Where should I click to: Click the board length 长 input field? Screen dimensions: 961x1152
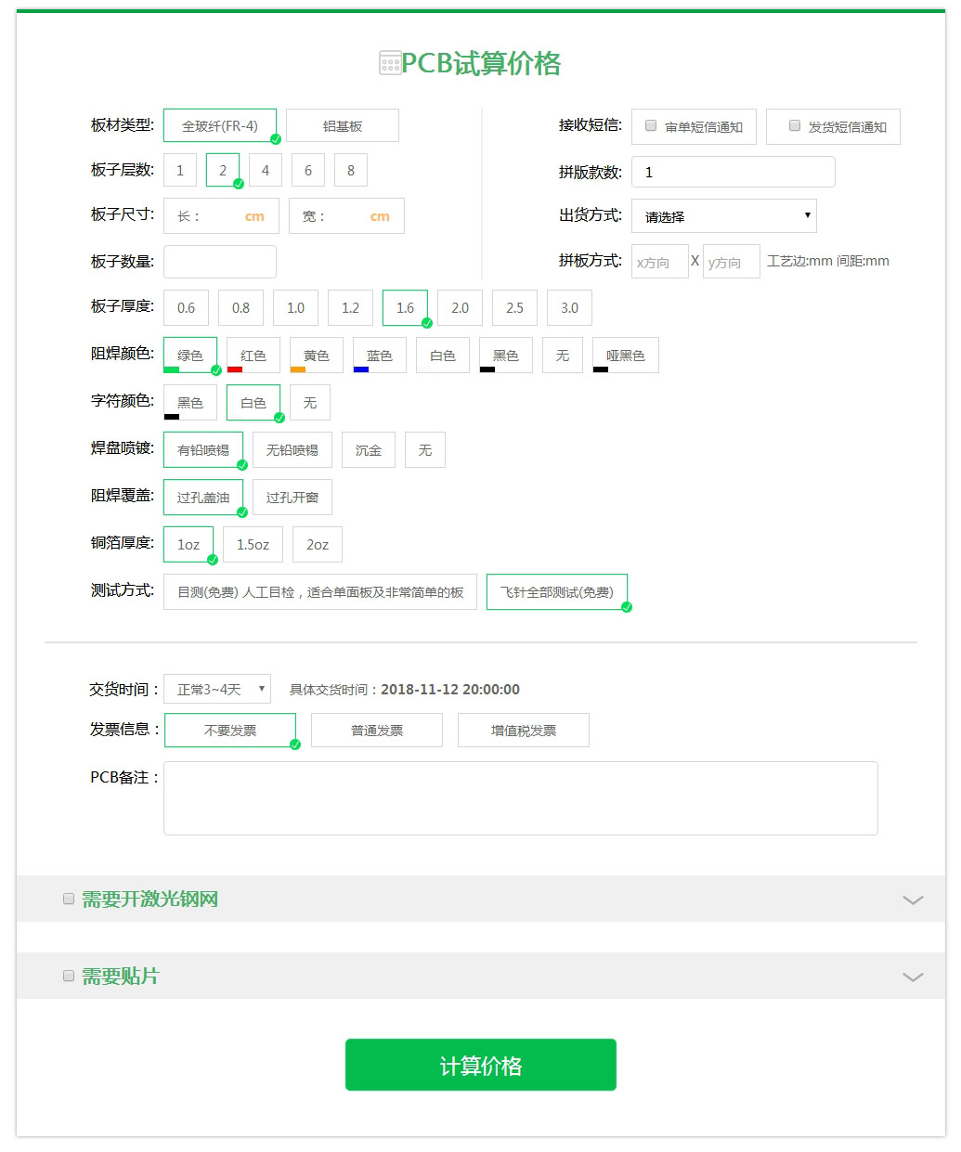click(x=221, y=215)
